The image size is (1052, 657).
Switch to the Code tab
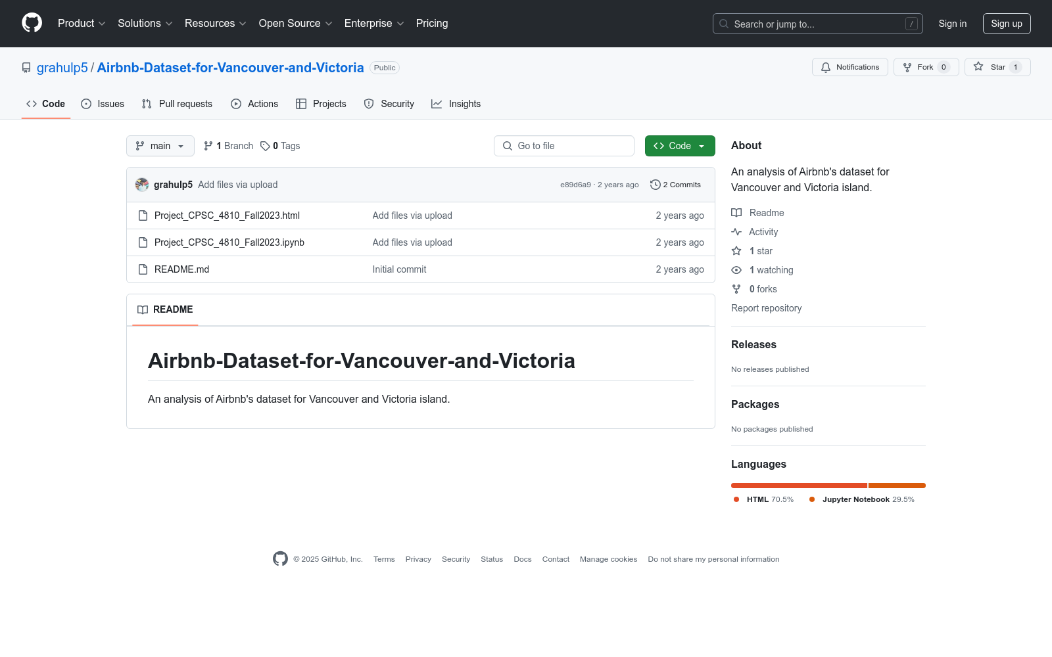pos(46,104)
